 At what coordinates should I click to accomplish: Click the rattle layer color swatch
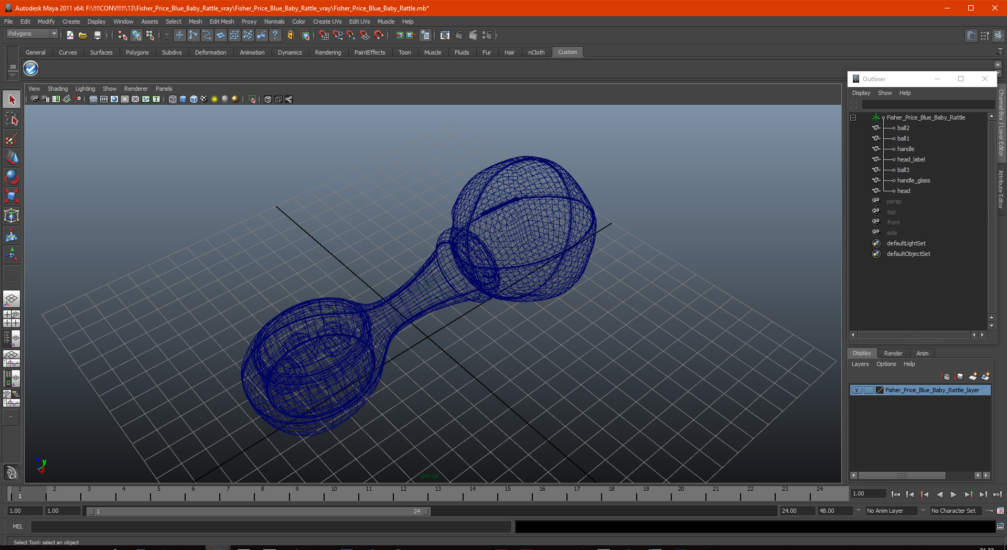coord(880,390)
